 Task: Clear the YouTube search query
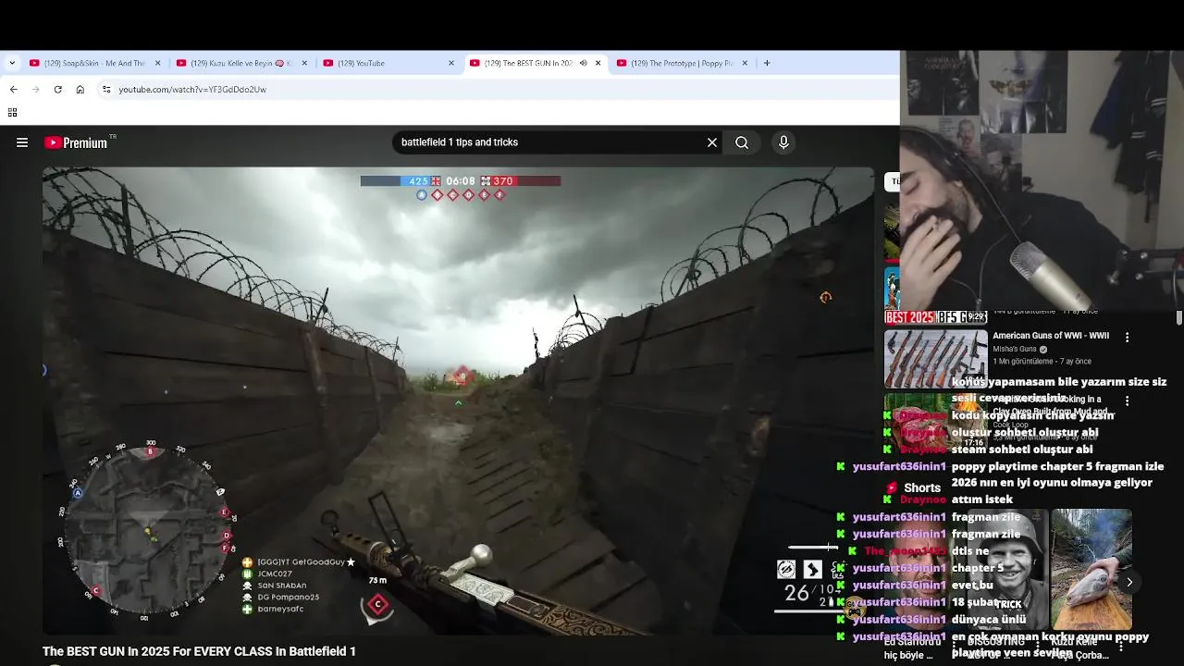[712, 142]
